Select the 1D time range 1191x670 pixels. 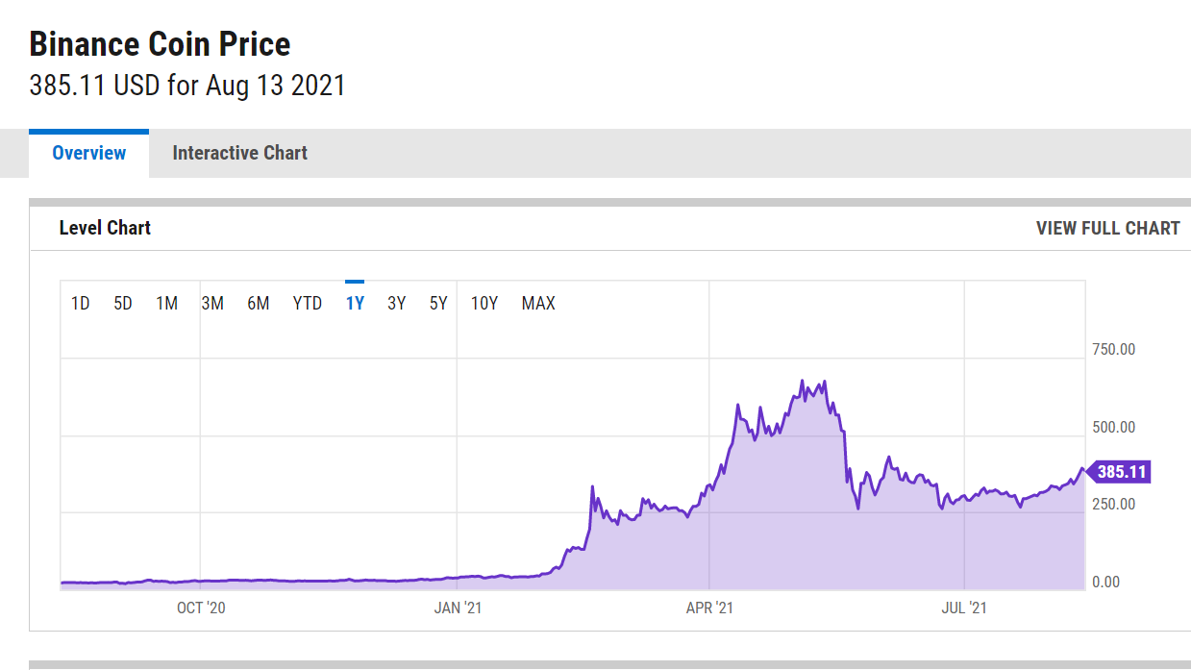click(x=81, y=304)
